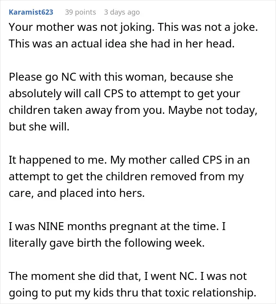Click the 39 points score label
The image size is (276, 304).
click(80, 12)
